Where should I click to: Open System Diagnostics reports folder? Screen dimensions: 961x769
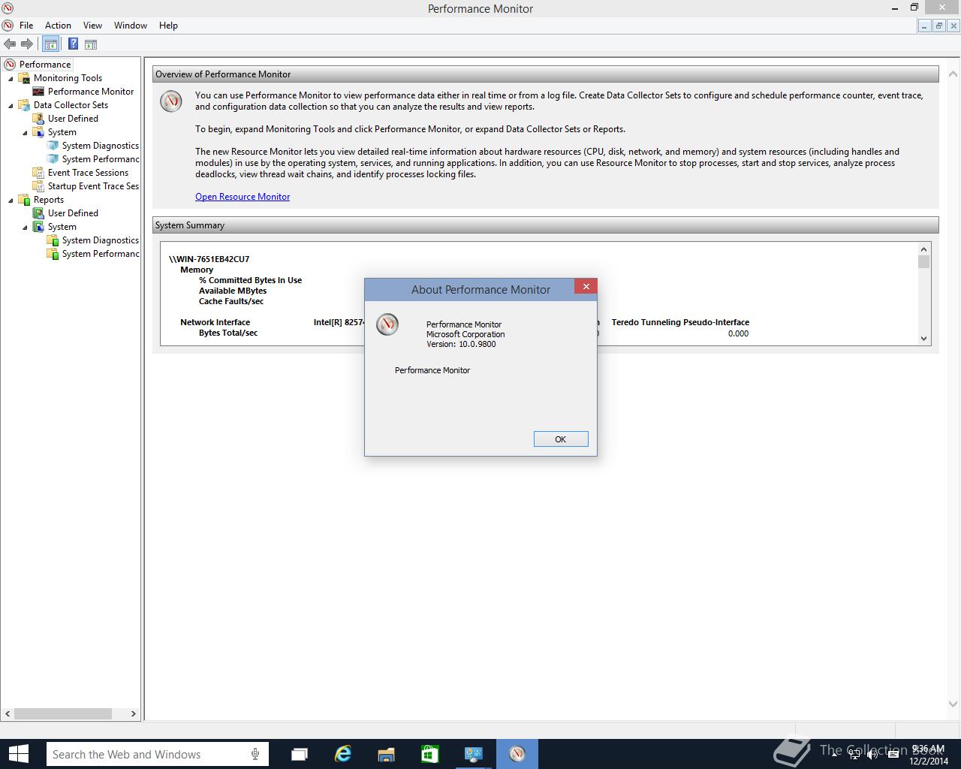(100, 240)
